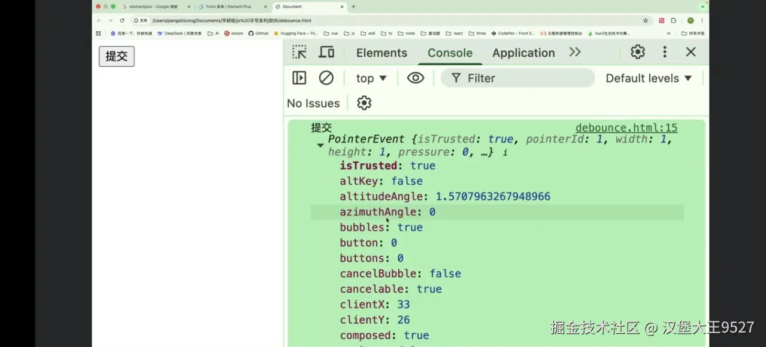
Task: Select the button: 0 property
Action: 368,243
